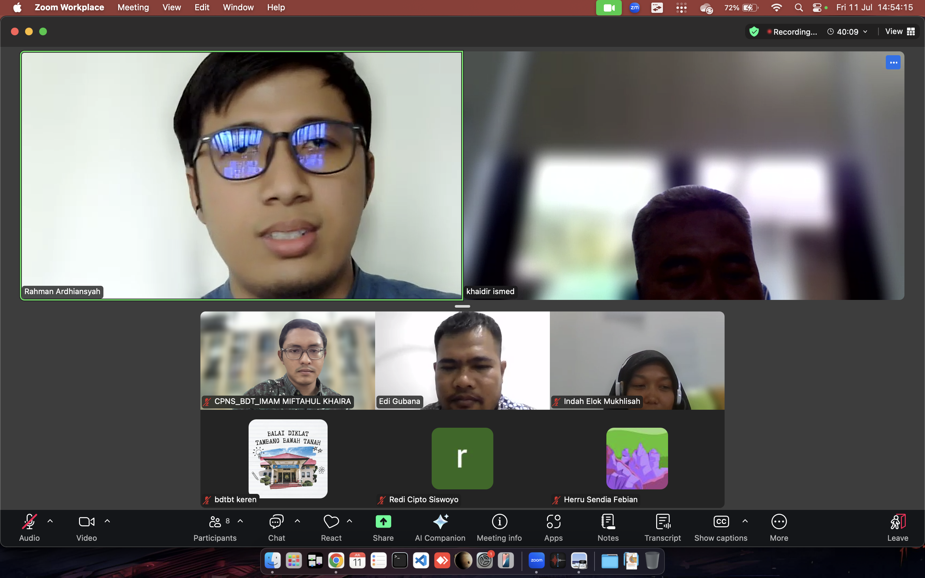Image resolution: width=925 pixels, height=578 pixels.
Task: Open the Notes icon
Action: pos(608,522)
